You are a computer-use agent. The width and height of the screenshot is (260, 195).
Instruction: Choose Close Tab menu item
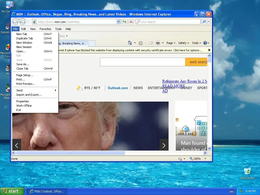coord(35,69)
